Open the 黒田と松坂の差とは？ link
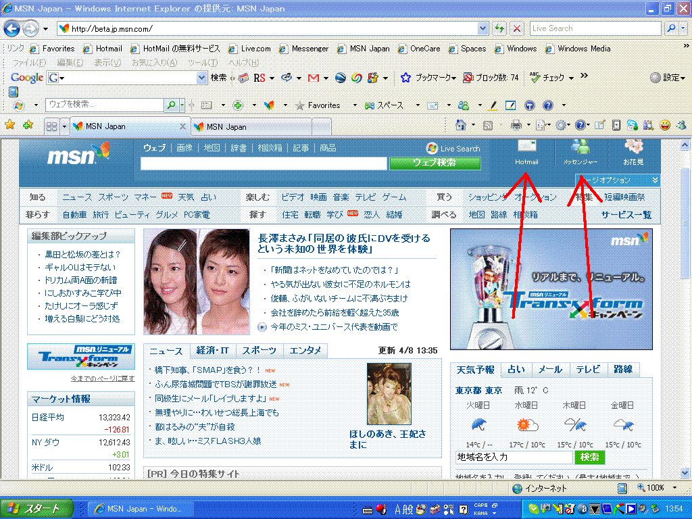The height and width of the screenshot is (519, 692). (x=82, y=255)
